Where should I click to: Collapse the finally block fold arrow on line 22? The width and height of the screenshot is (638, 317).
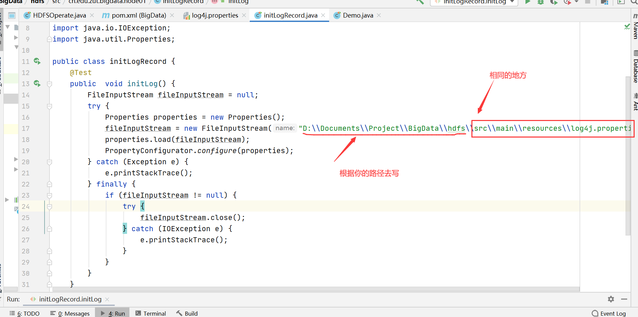coord(49,184)
